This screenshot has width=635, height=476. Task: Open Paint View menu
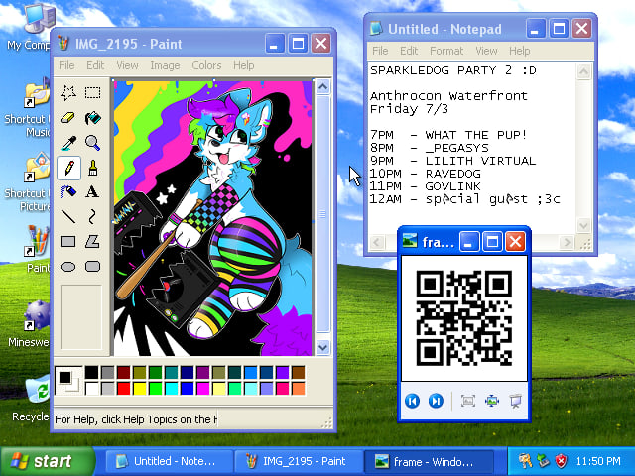point(127,65)
